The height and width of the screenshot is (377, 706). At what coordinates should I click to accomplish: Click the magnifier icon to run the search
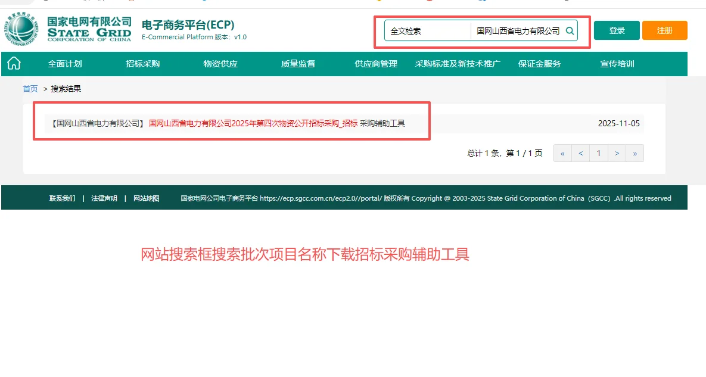point(570,30)
